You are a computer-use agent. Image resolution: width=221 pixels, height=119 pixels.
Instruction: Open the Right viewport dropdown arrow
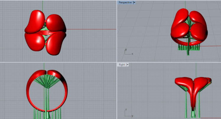tap(128, 65)
